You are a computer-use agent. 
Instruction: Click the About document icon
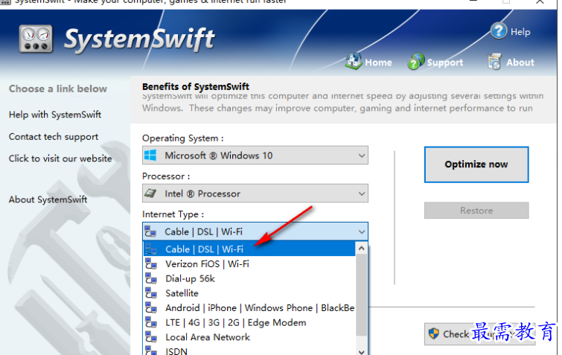pyautogui.click(x=494, y=62)
